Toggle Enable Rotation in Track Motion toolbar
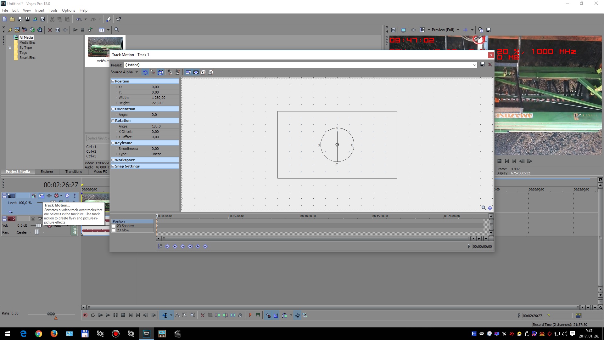Screen dimensions: 604x340 coord(145,72)
